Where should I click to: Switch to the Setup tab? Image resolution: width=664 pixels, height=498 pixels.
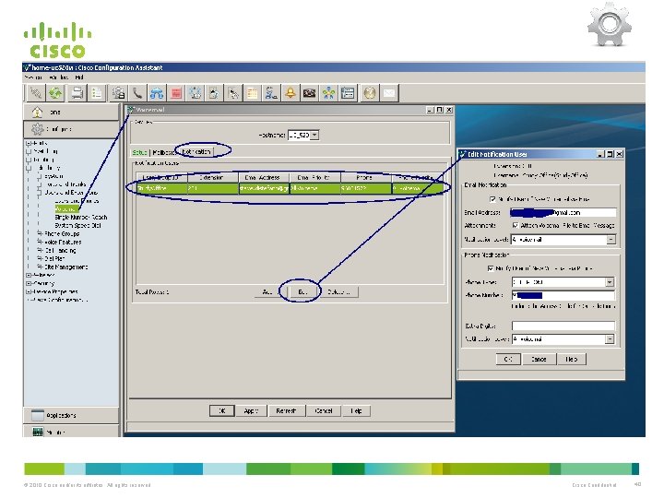pos(139,152)
